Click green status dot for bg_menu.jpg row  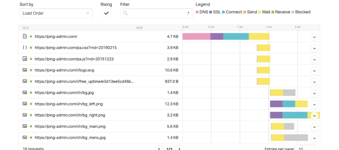[31, 137]
